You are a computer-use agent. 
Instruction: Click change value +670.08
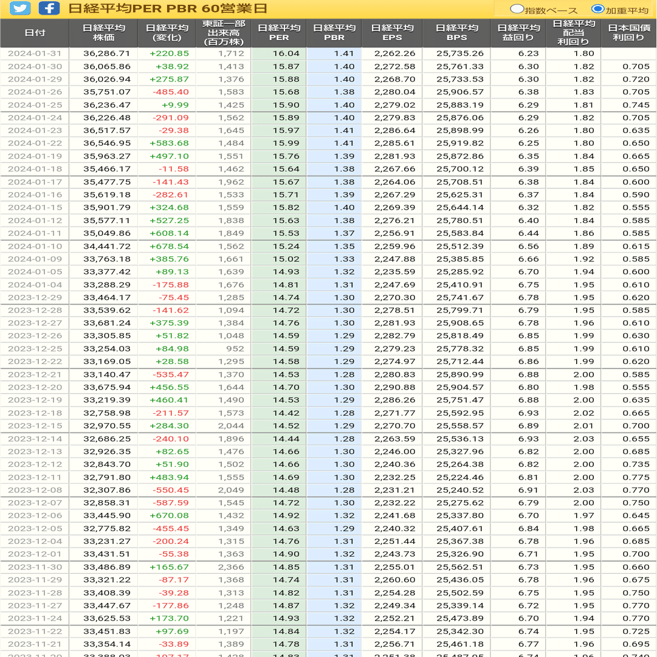(x=169, y=516)
